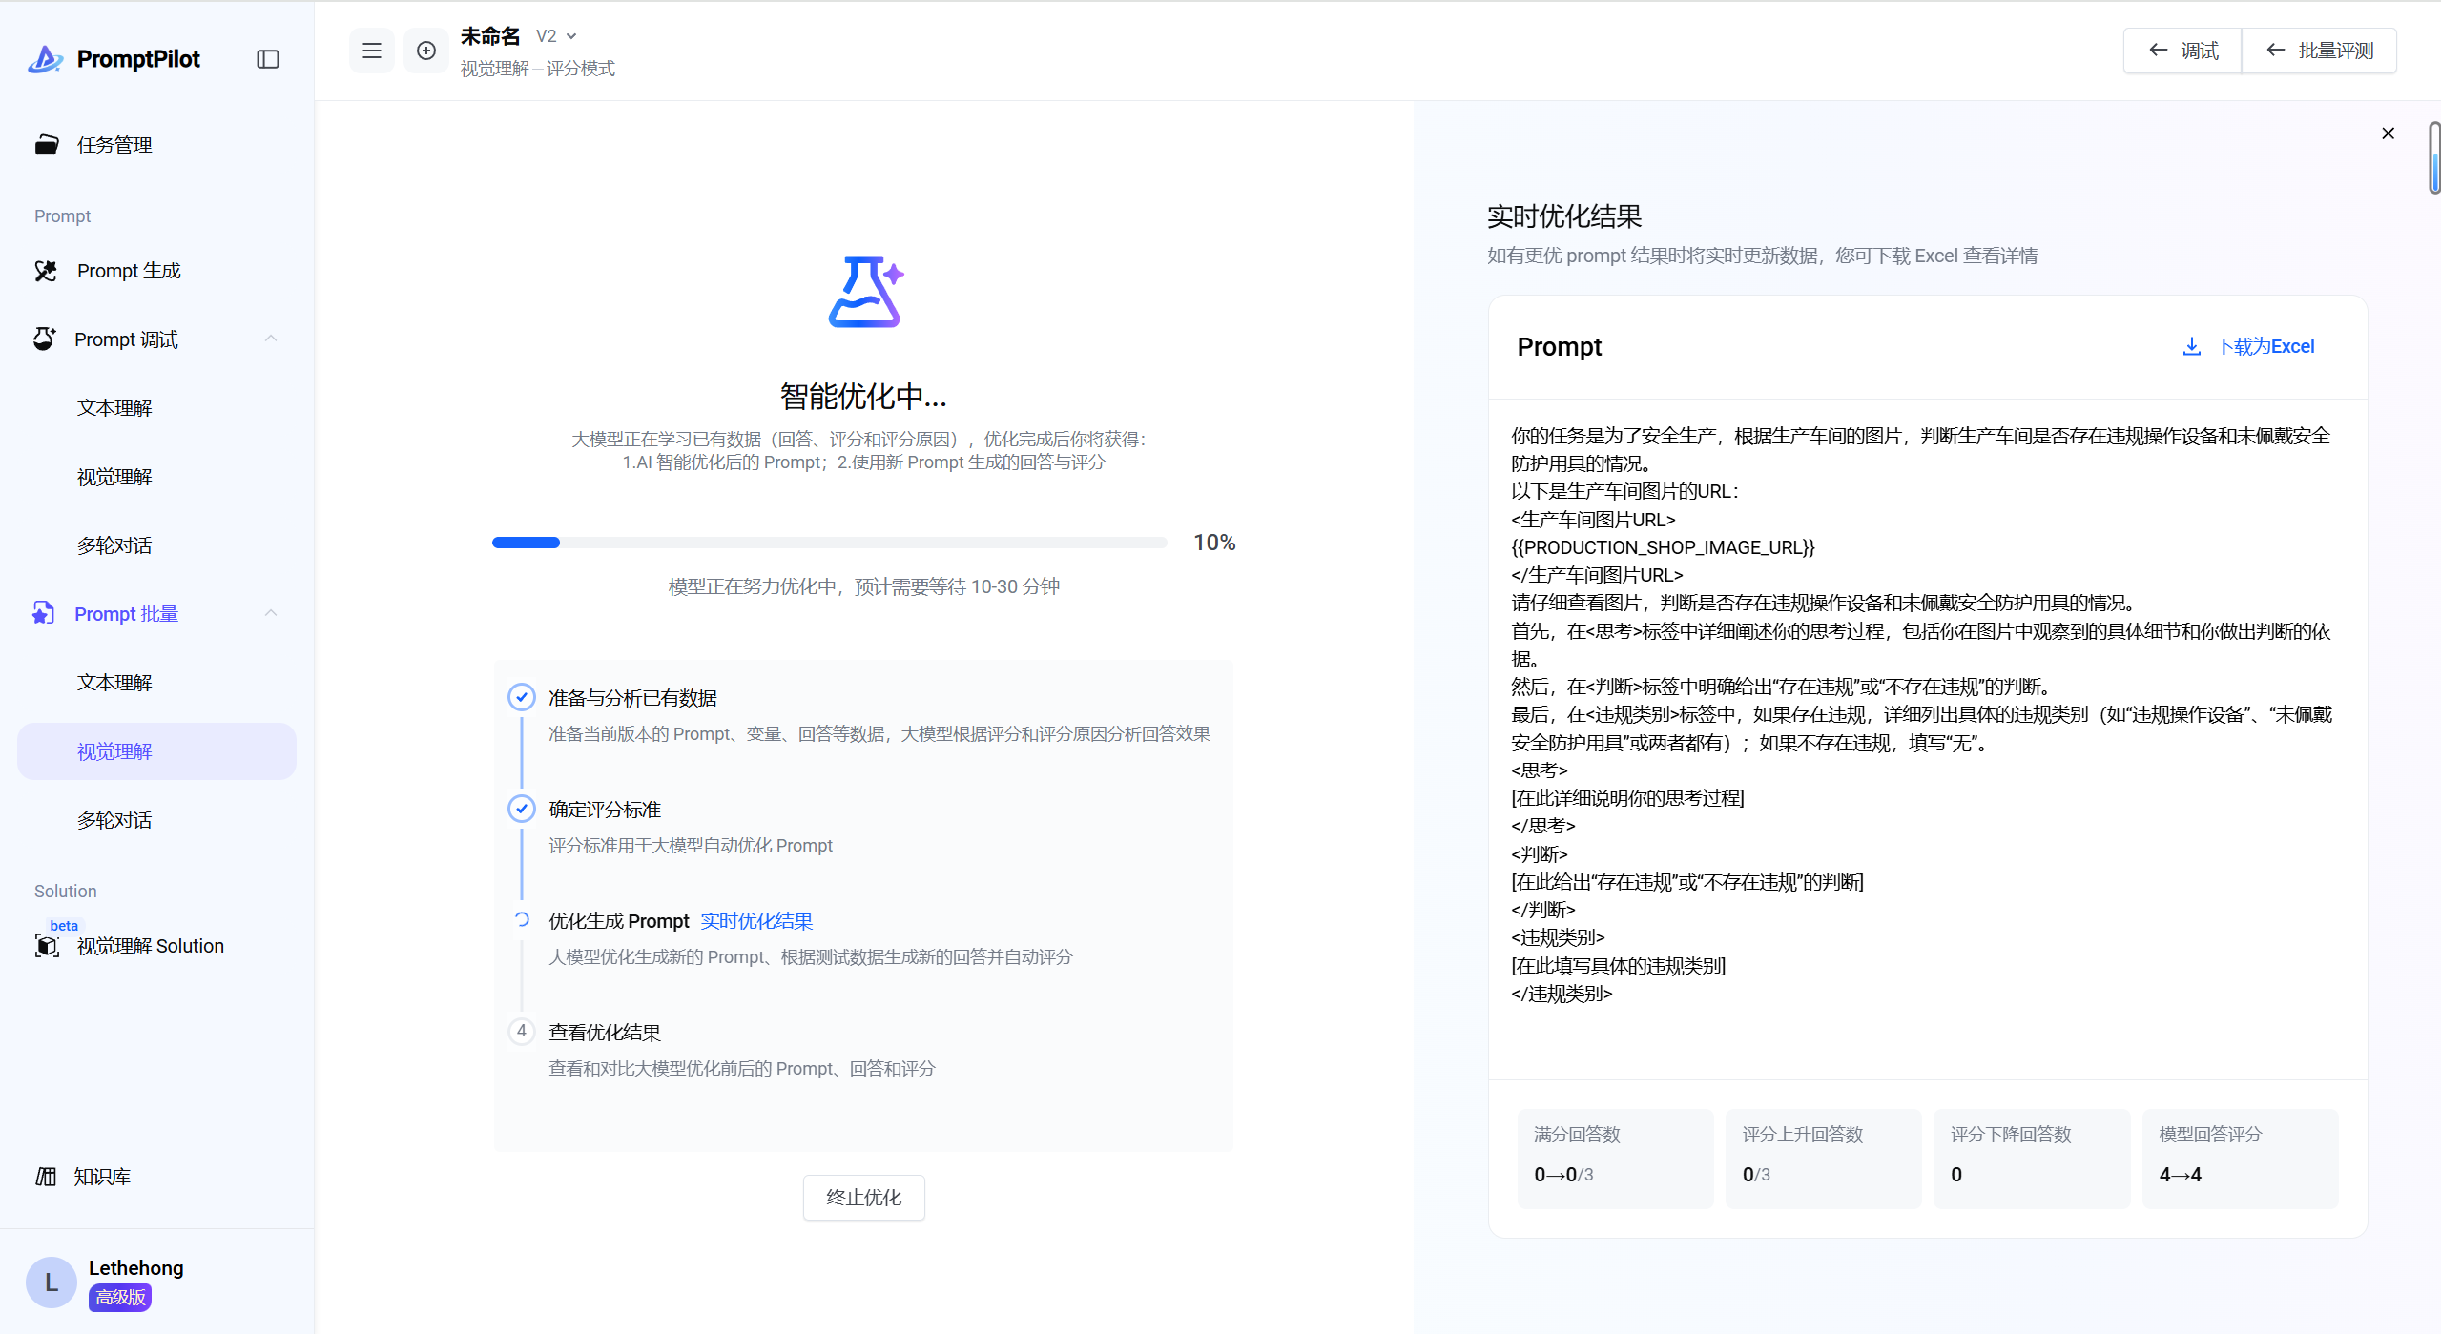The height and width of the screenshot is (1334, 2441).
Task: Download results via 下载为Excel icon
Action: [x=2191, y=346]
